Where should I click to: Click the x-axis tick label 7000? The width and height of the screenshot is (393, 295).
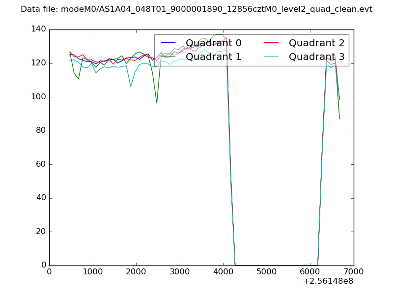click(353, 271)
